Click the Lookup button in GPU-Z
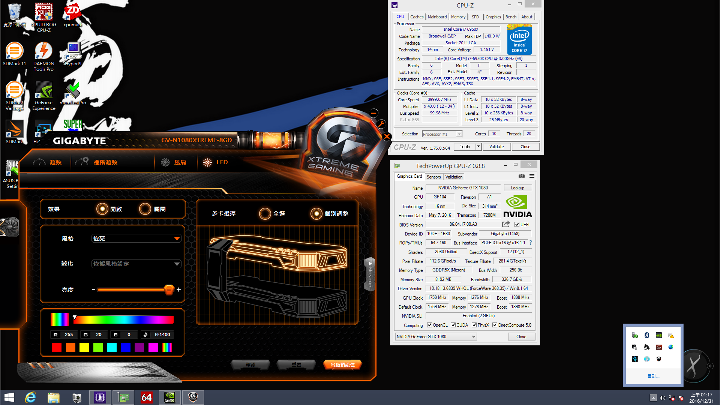Image resolution: width=720 pixels, height=405 pixels. (x=517, y=188)
